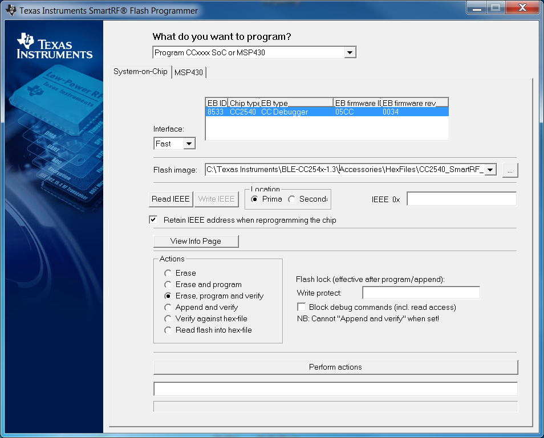Screen dimensions: 544x438
Task: Minimize the Flash Programmer window
Action: pyautogui.click(x=477, y=7)
